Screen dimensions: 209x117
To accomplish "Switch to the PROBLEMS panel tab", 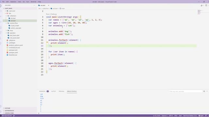I will click(x=42, y=91).
